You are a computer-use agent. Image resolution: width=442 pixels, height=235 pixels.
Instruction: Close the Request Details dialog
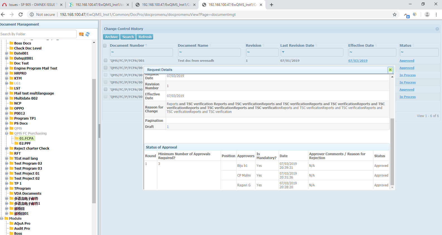(390, 70)
